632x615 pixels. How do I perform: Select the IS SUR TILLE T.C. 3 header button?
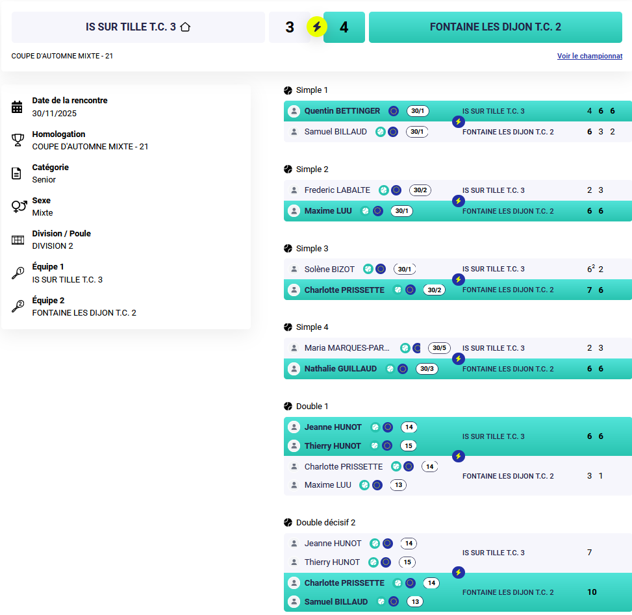pyautogui.click(x=138, y=27)
